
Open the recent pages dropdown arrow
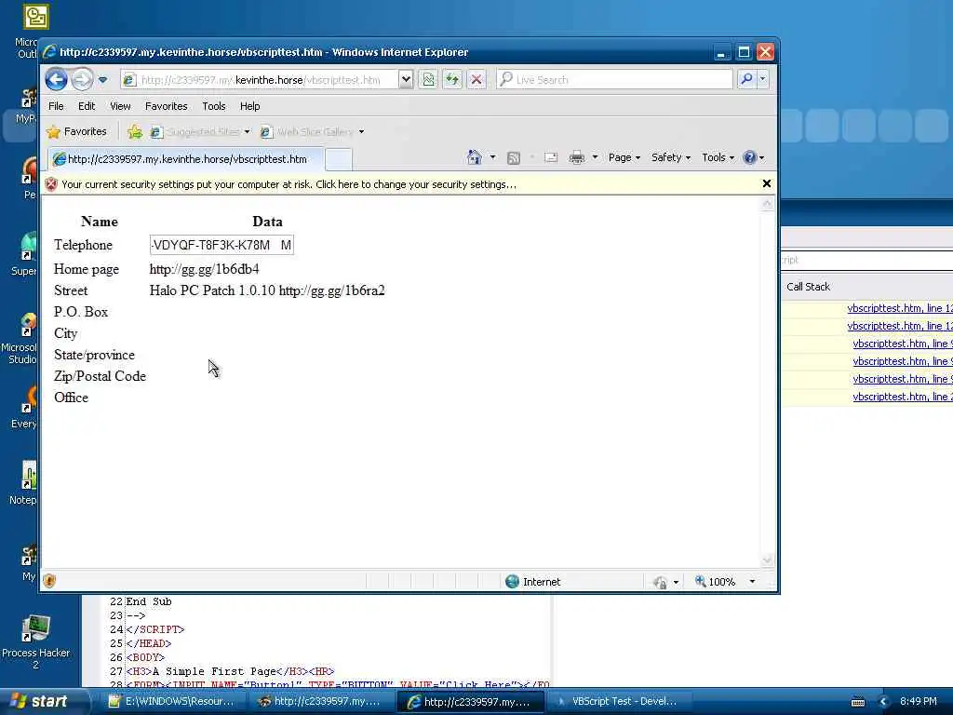(x=102, y=80)
